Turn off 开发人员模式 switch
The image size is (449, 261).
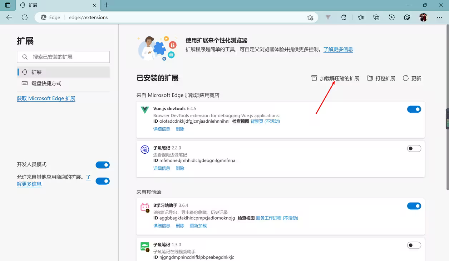pos(103,165)
